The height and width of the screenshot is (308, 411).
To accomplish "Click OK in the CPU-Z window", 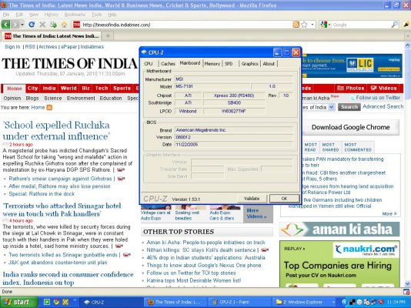I will pos(285,199).
